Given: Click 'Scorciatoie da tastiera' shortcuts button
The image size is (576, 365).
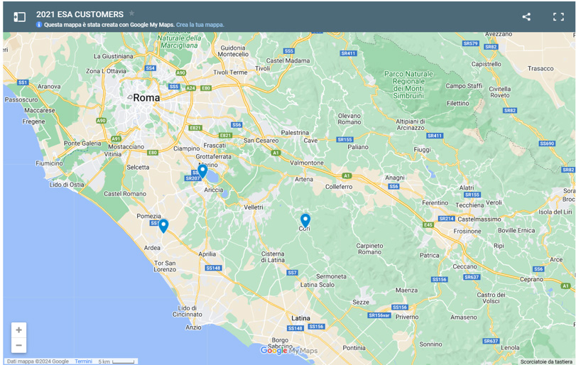Looking at the screenshot, I should 545,361.
